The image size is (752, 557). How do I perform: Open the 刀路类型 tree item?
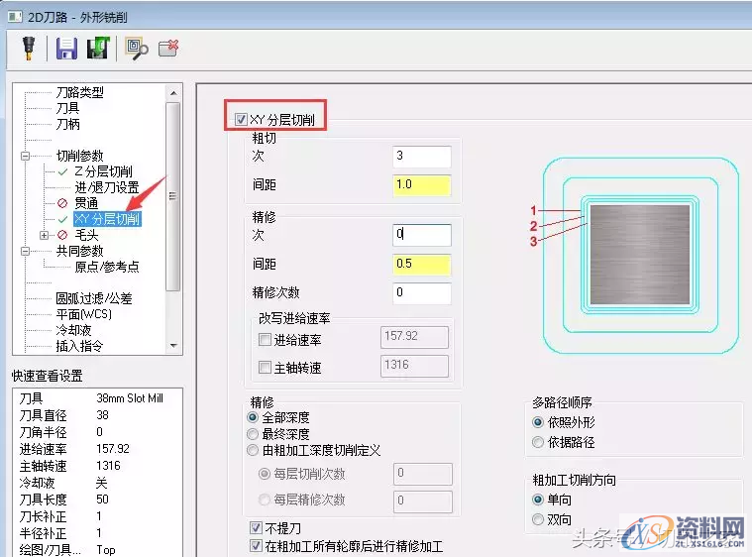[x=79, y=92]
